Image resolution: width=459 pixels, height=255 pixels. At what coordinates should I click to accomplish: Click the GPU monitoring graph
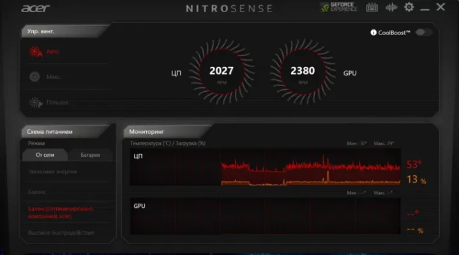point(265,216)
